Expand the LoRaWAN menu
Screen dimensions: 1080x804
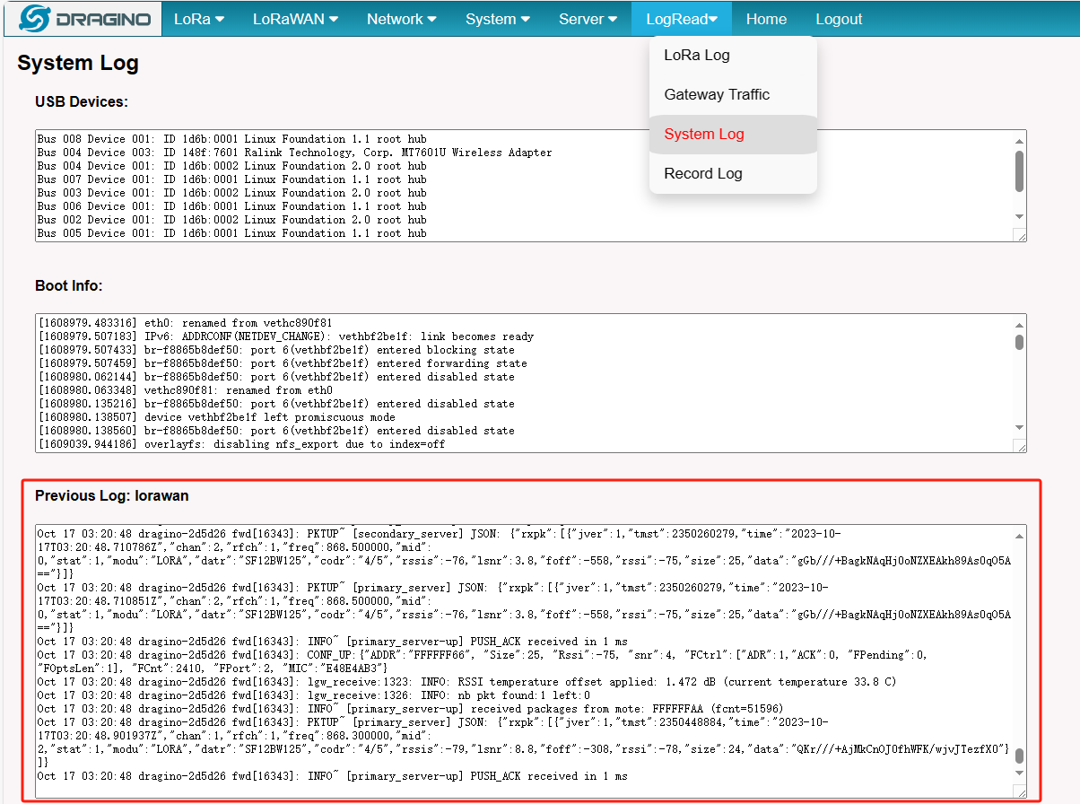295,19
